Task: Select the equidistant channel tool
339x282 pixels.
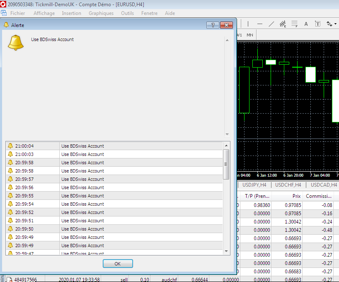Action: click(283, 24)
